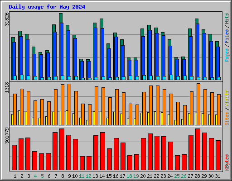Click the KBytes axis value 301079

pos(7,136)
